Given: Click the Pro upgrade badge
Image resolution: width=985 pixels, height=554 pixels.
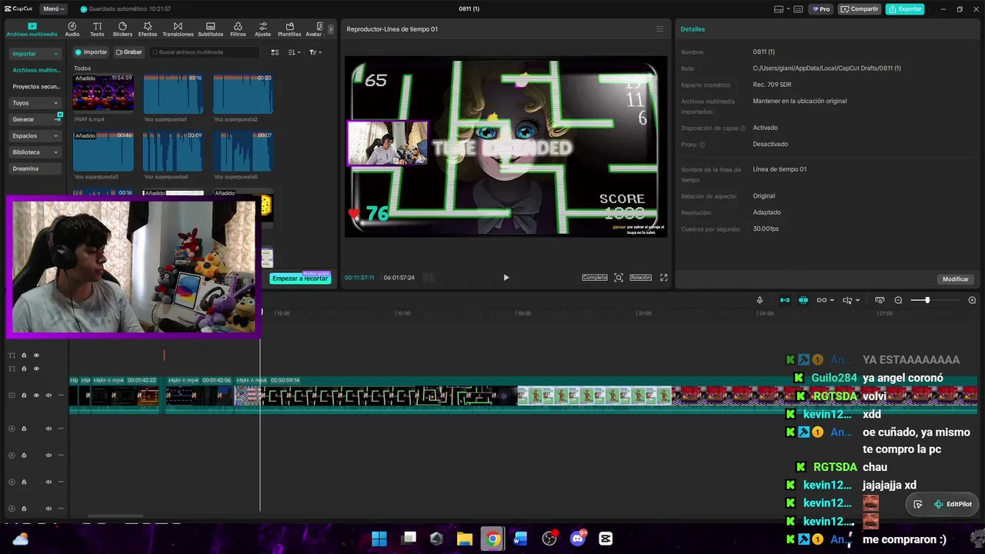Looking at the screenshot, I should (821, 9).
